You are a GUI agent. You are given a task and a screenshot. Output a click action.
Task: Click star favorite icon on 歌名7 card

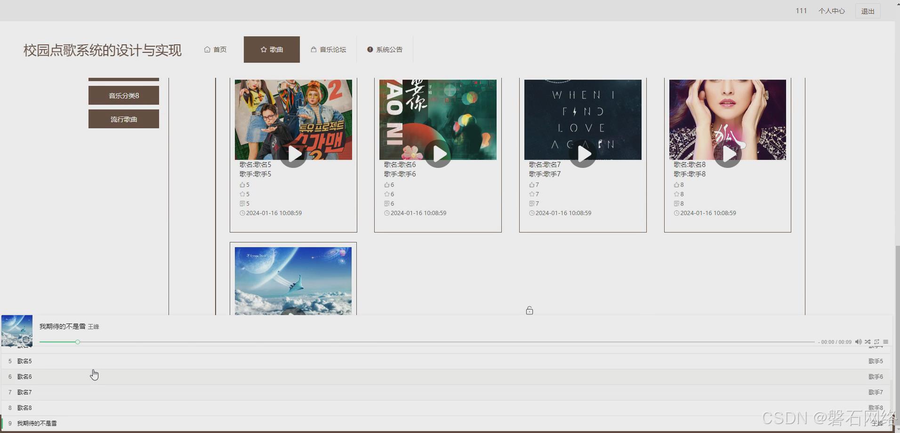tap(531, 194)
